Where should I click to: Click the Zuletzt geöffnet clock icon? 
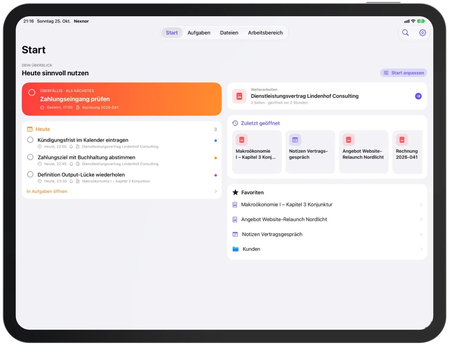click(235, 123)
